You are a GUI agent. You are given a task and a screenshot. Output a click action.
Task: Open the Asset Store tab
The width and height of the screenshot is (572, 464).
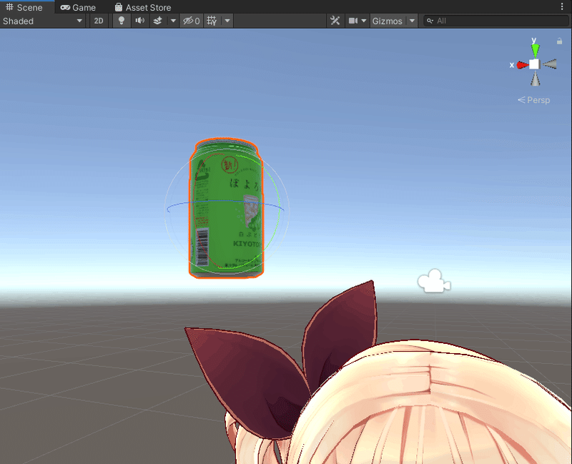[x=142, y=7]
